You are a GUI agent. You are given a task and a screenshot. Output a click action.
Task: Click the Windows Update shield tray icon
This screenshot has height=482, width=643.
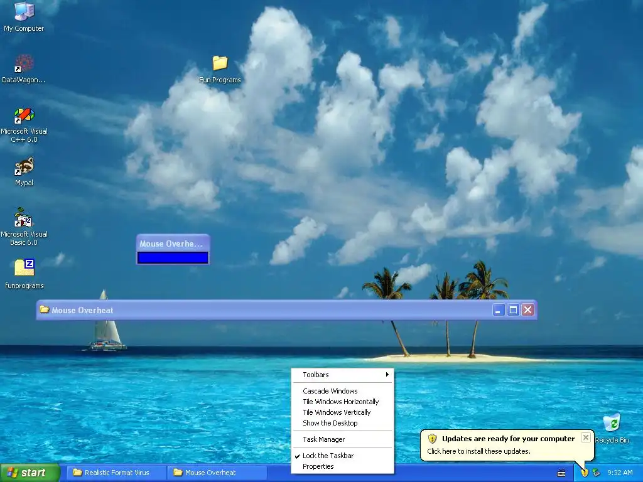[585, 473]
